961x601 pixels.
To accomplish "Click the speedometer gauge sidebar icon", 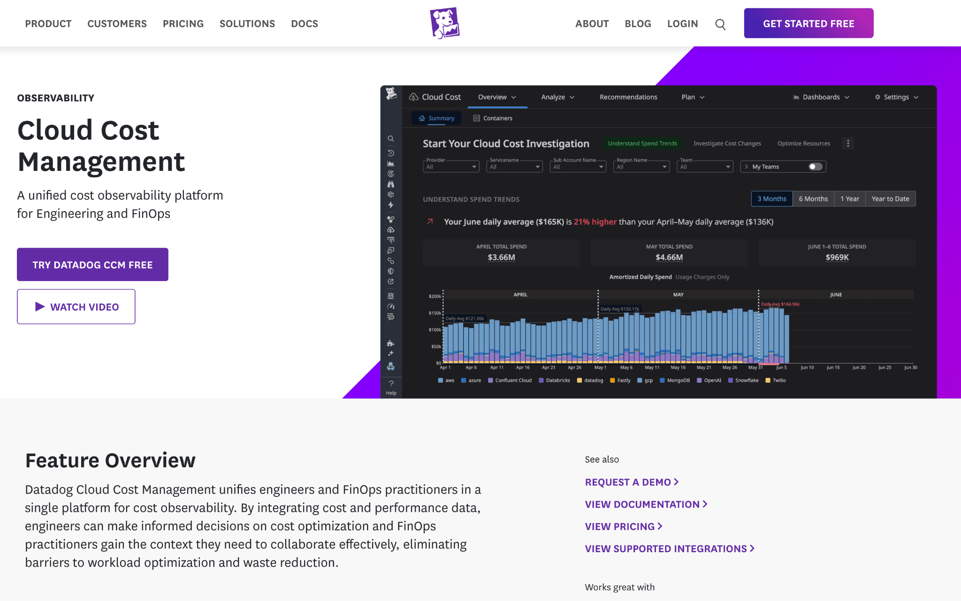I will coord(390,306).
